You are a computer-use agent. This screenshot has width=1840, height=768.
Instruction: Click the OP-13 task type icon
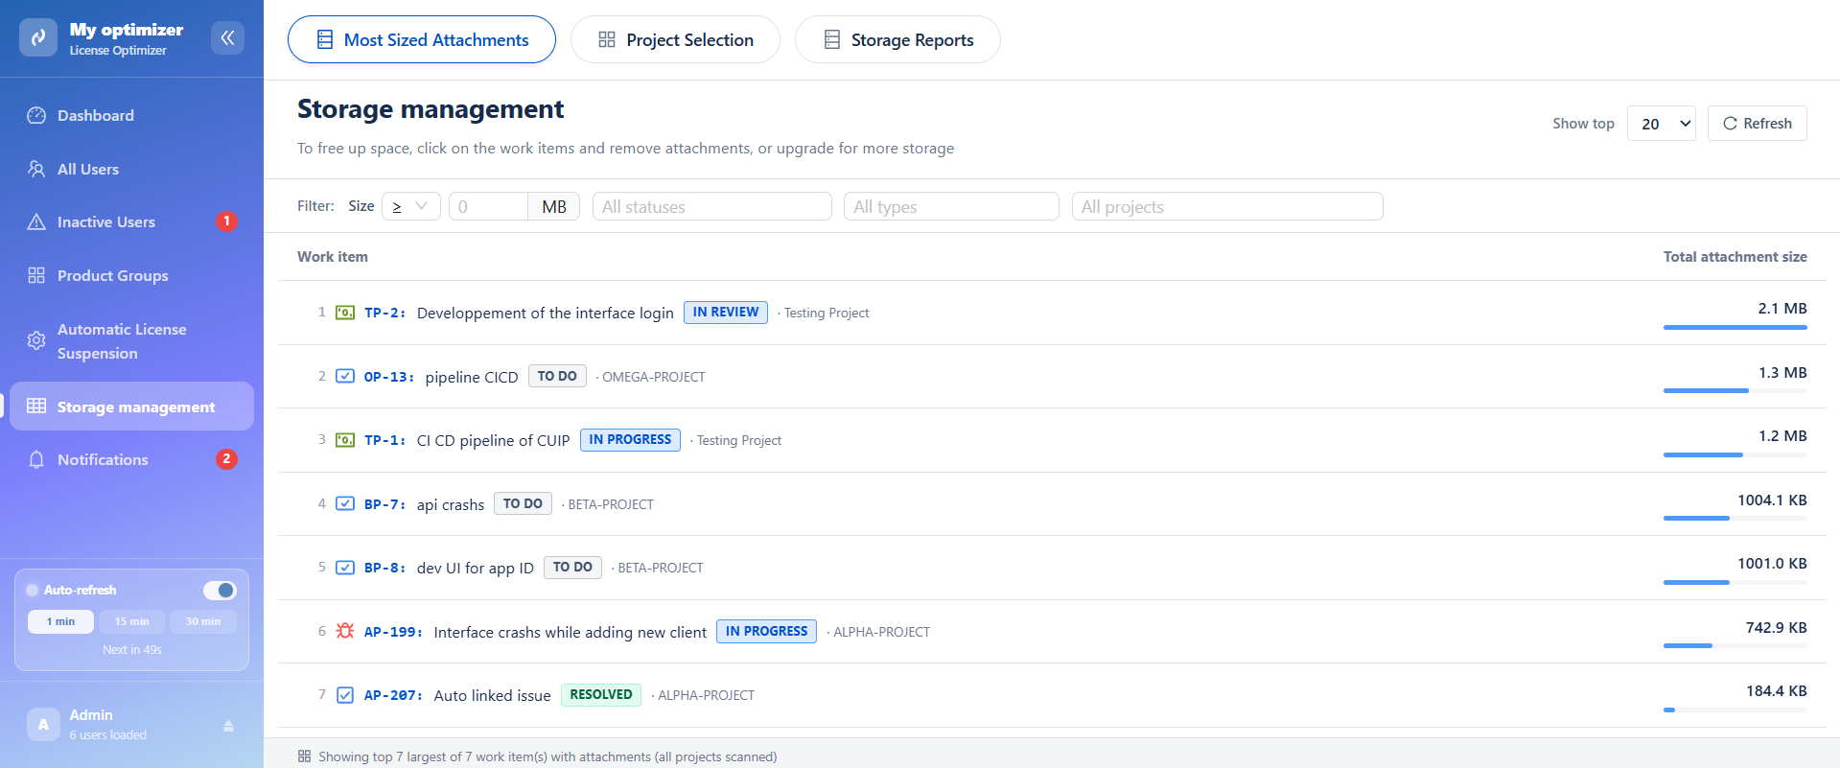[x=345, y=376]
